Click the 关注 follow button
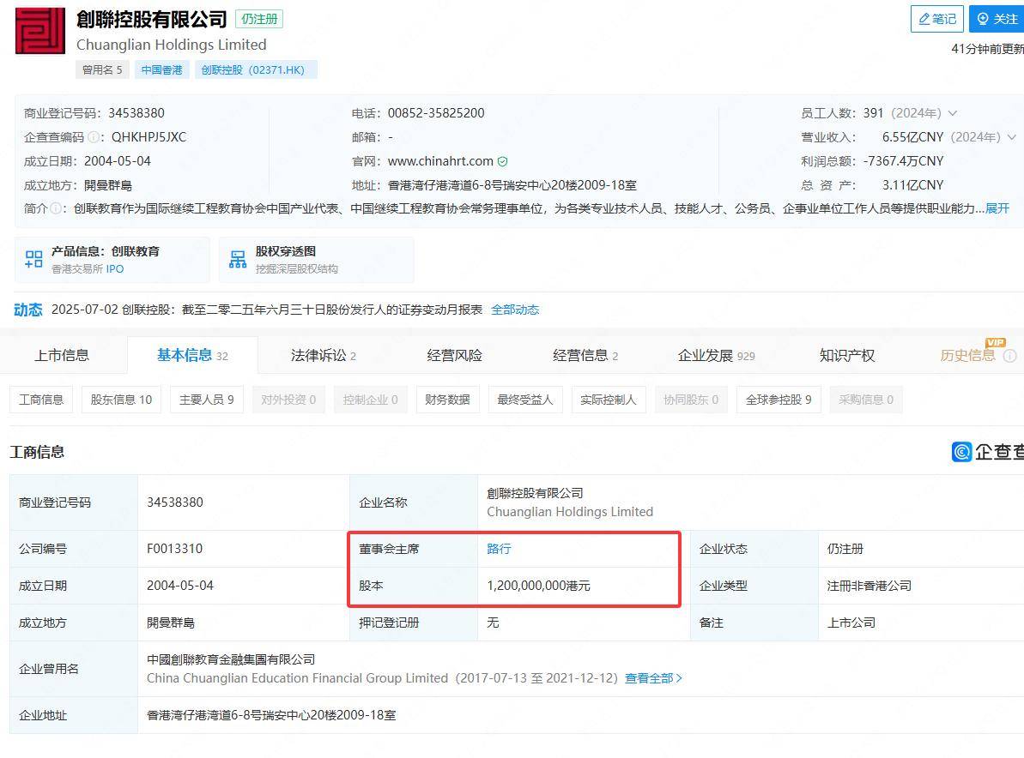1024x758 pixels. pyautogui.click(x=997, y=19)
